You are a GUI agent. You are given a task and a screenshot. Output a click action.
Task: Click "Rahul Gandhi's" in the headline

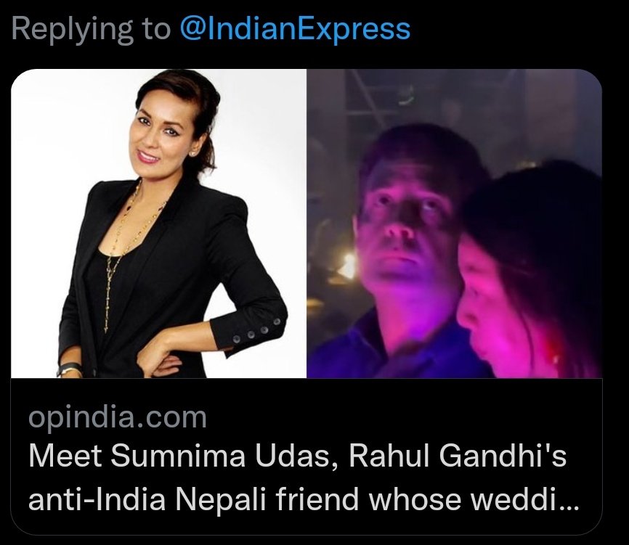coord(458,456)
